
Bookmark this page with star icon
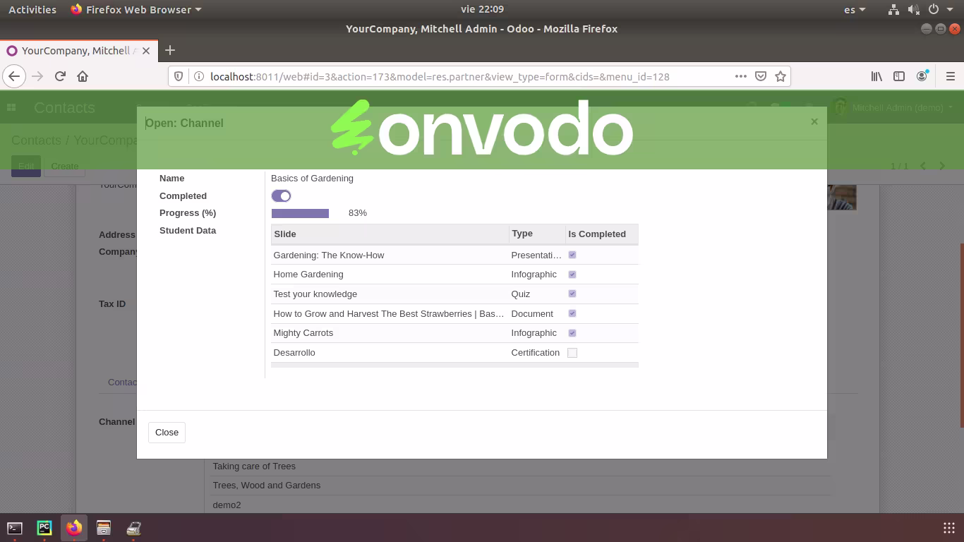[781, 76]
